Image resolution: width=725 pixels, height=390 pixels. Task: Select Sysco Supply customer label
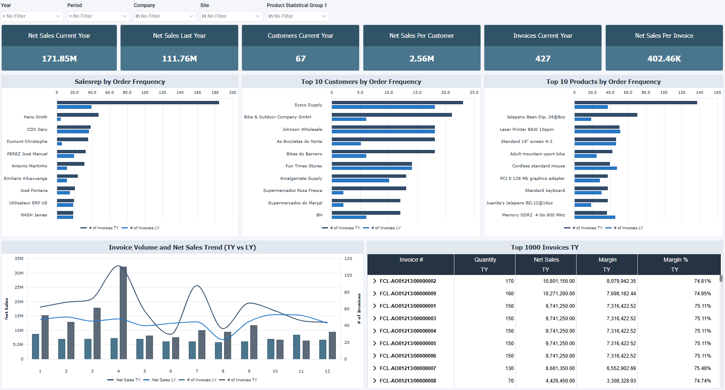coord(308,105)
